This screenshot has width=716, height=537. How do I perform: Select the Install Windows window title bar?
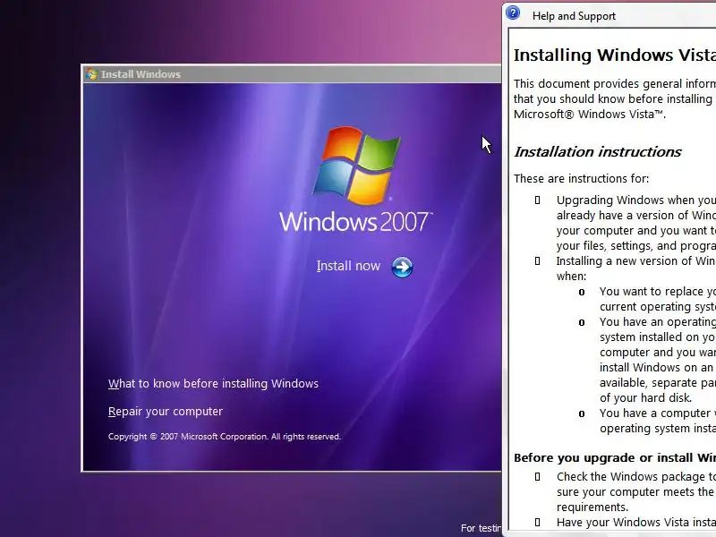[x=292, y=74]
